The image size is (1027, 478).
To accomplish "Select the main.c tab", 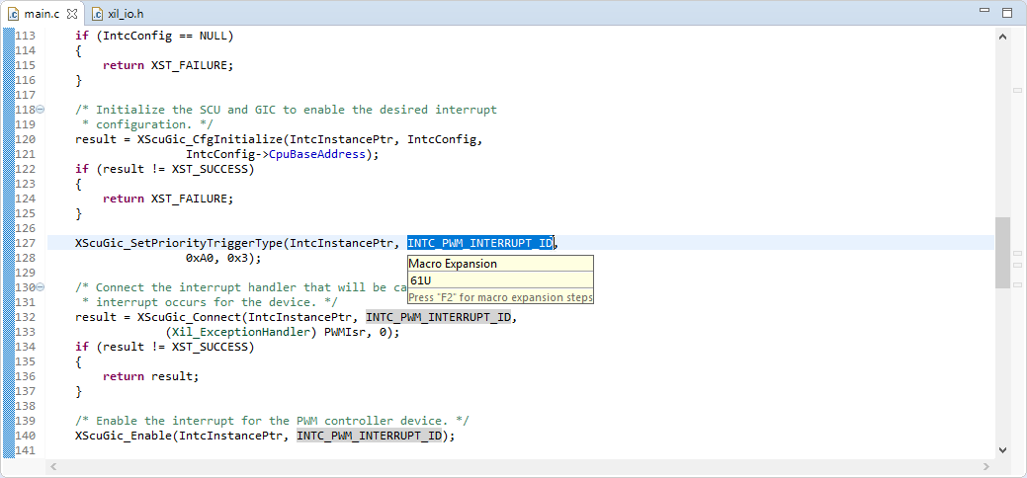I will point(42,13).
